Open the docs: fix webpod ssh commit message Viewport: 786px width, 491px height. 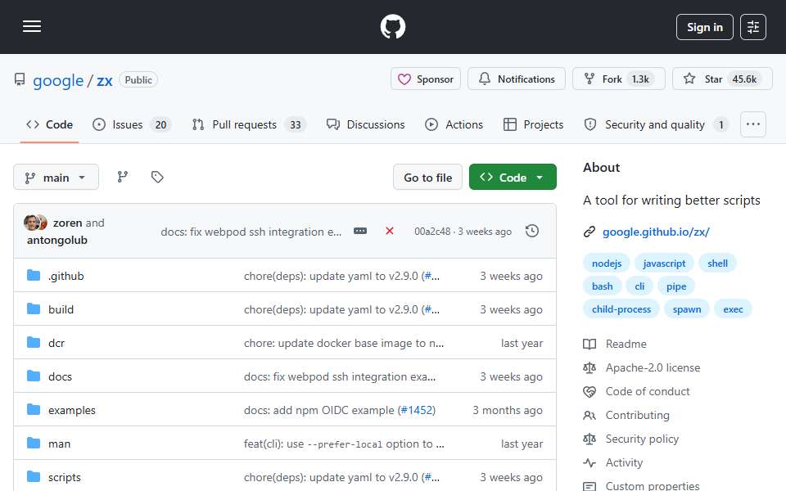pyautogui.click(x=251, y=232)
